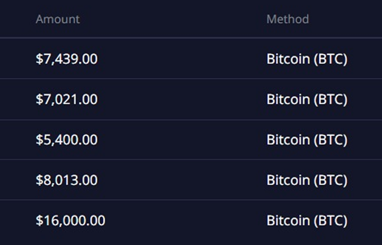Viewport: 382px width, 245px height.
Task: Click Bitcoin (BTC) method in $7,439.00 row
Action: coord(307,59)
